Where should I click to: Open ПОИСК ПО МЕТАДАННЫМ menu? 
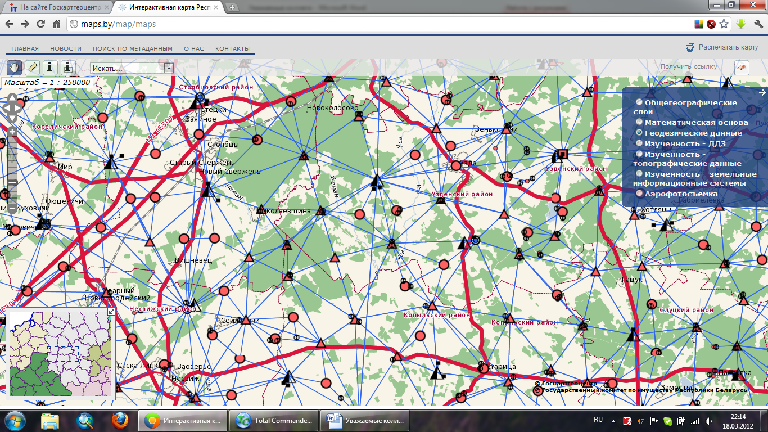133,49
